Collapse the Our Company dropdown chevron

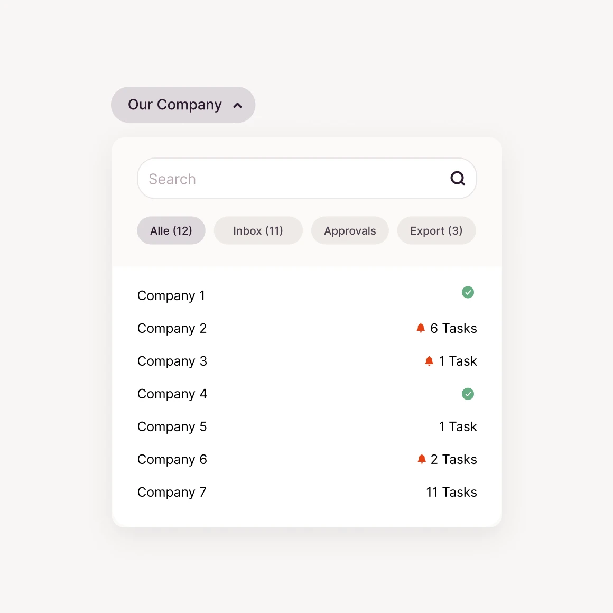[238, 105]
